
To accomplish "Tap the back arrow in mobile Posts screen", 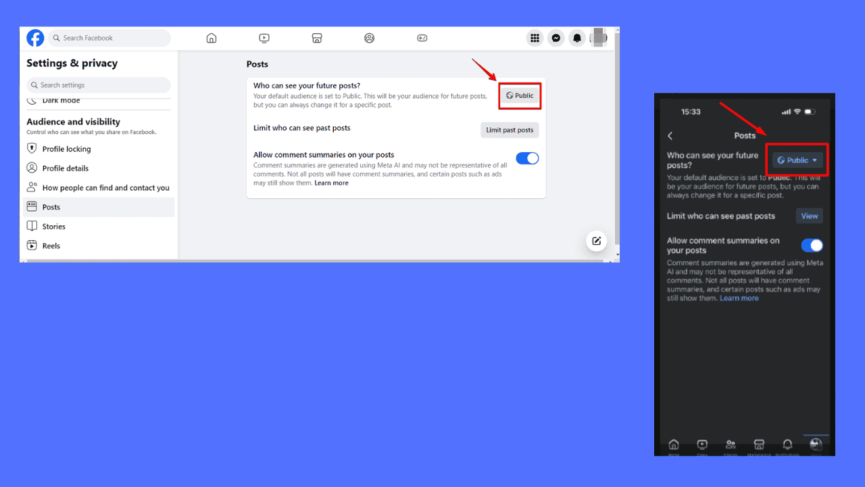I will click(x=670, y=136).
